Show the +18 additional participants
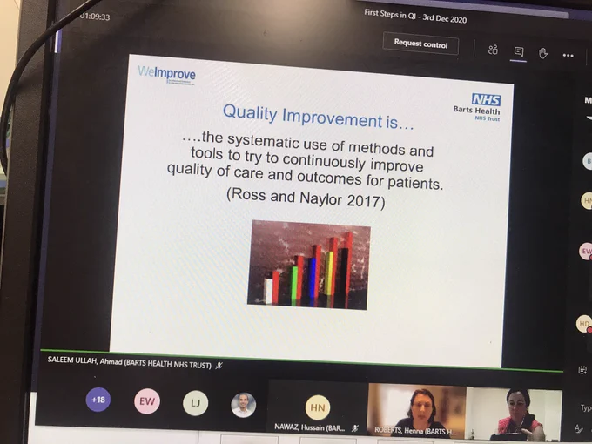Image resolution: width=592 pixels, height=444 pixels. coord(98,400)
